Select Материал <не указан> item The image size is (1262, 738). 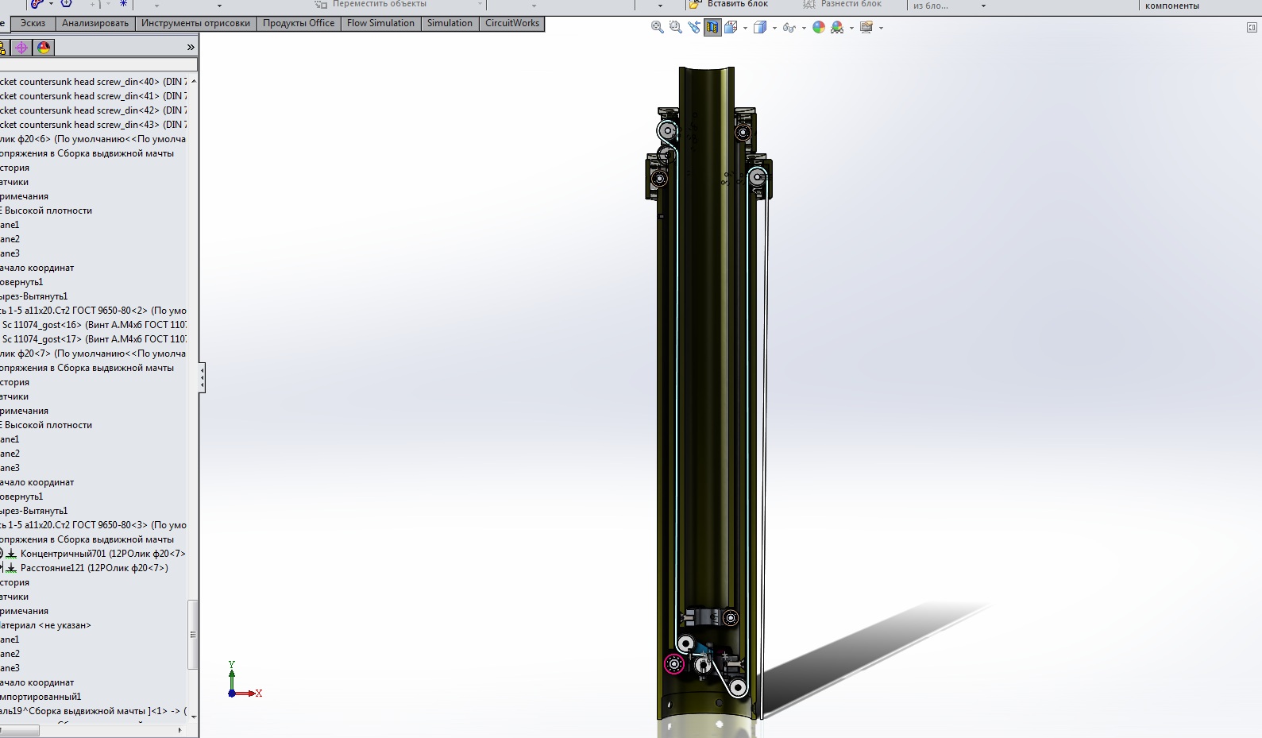click(45, 625)
